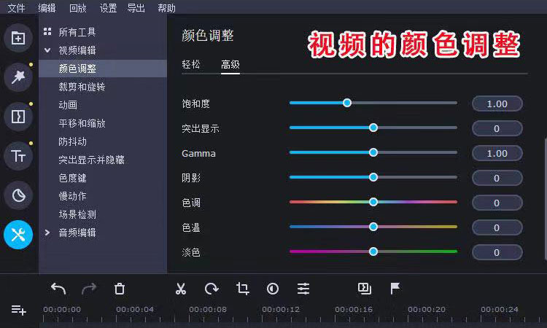Open the titles (Tt) panel
Screen dimensions: 547x328
(18, 155)
